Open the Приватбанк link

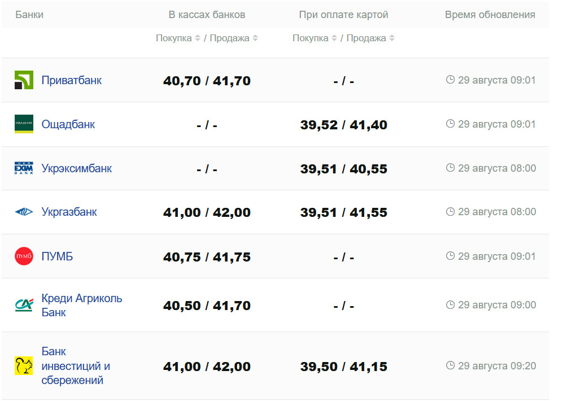[72, 80]
